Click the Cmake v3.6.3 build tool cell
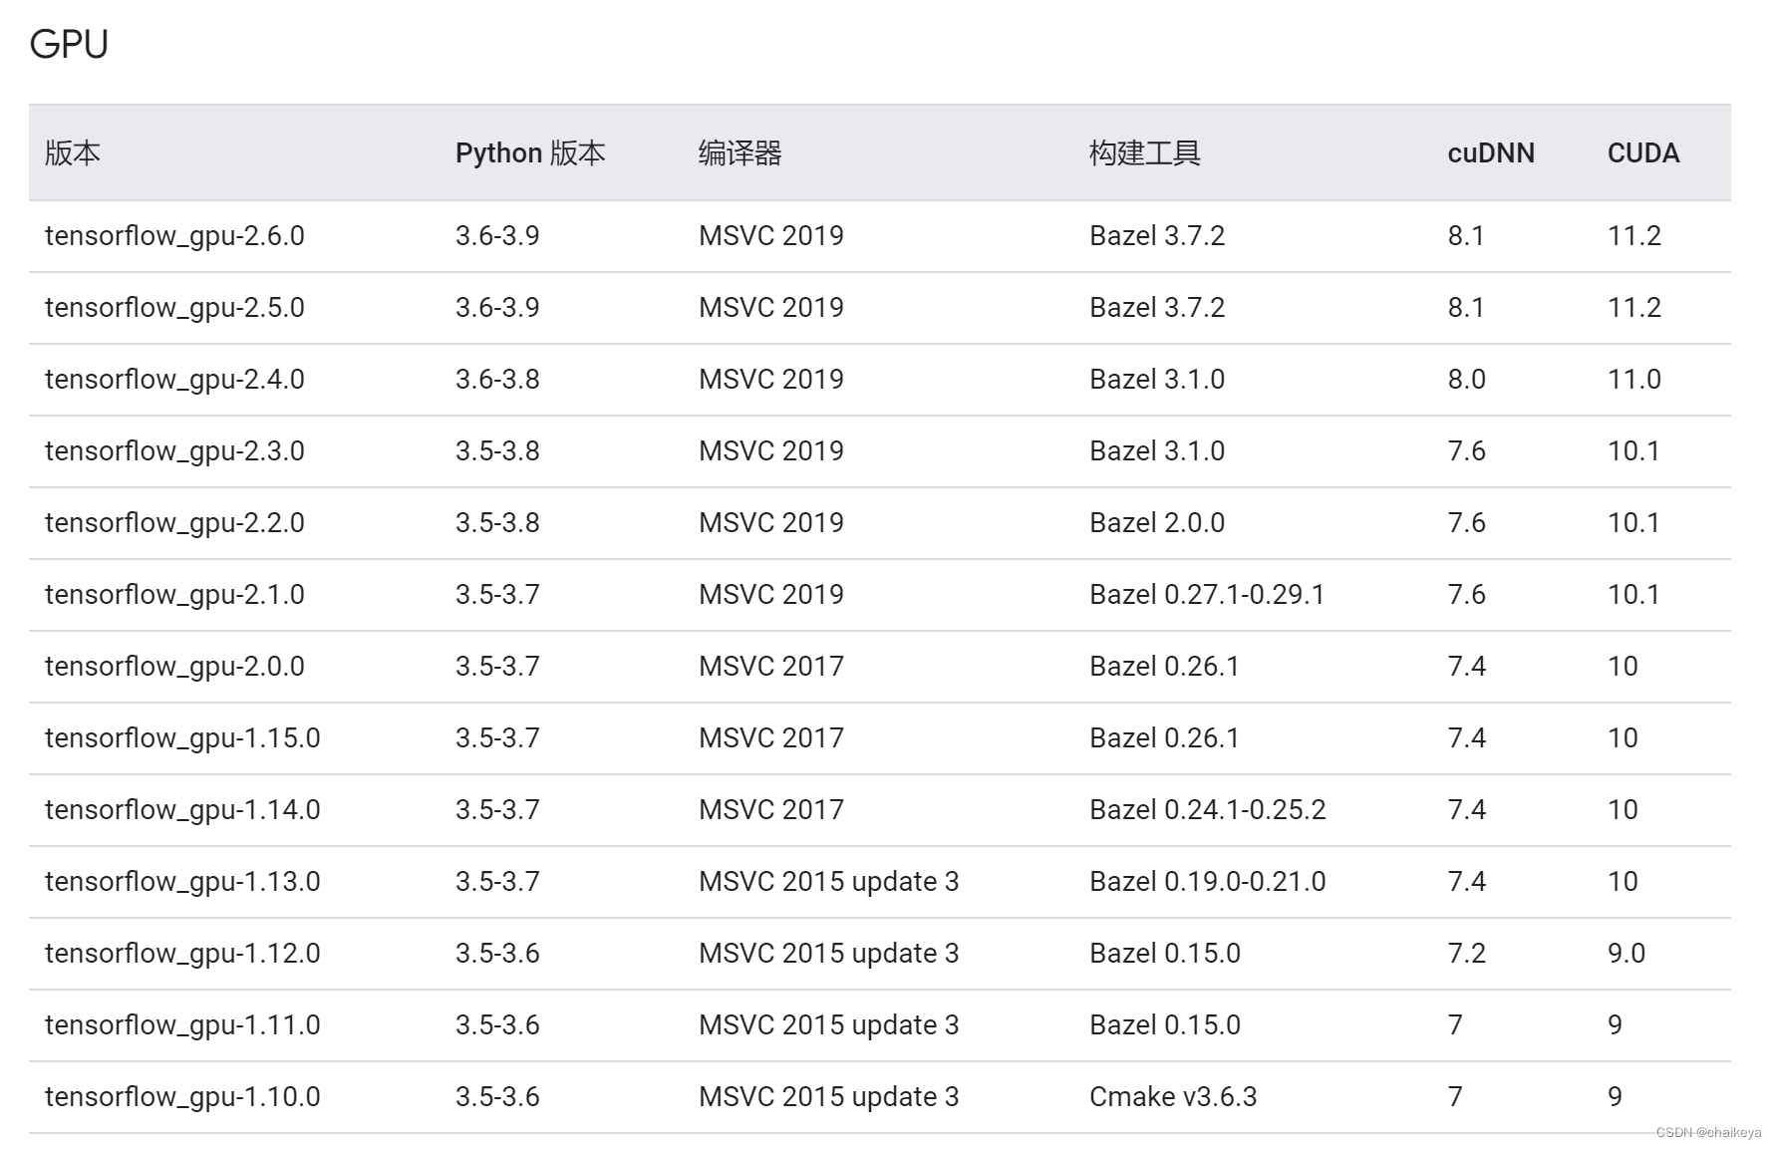The height and width of the screenshot is (1149, 1776). click(x=1172, y=1096)
